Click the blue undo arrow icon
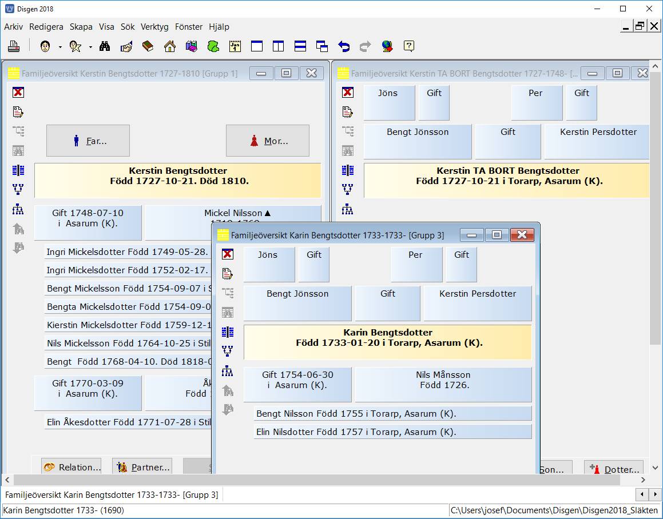 [x=344, y=46]
